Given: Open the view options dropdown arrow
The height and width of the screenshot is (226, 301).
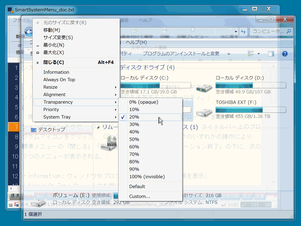Looking at the screenshot, I should 259,54.
